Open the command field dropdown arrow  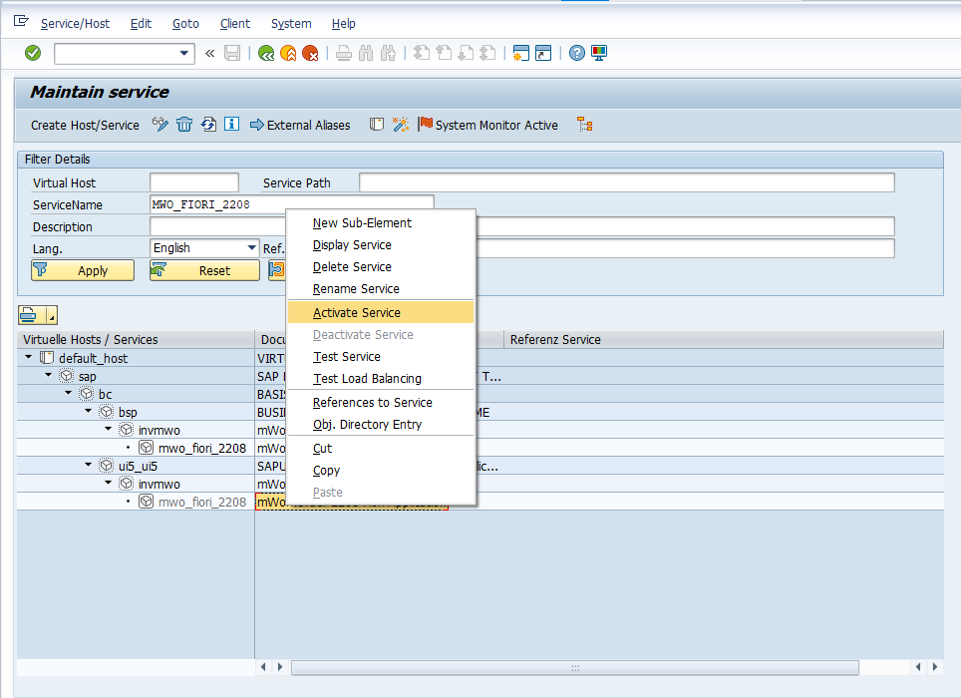[x=184, y=53]
